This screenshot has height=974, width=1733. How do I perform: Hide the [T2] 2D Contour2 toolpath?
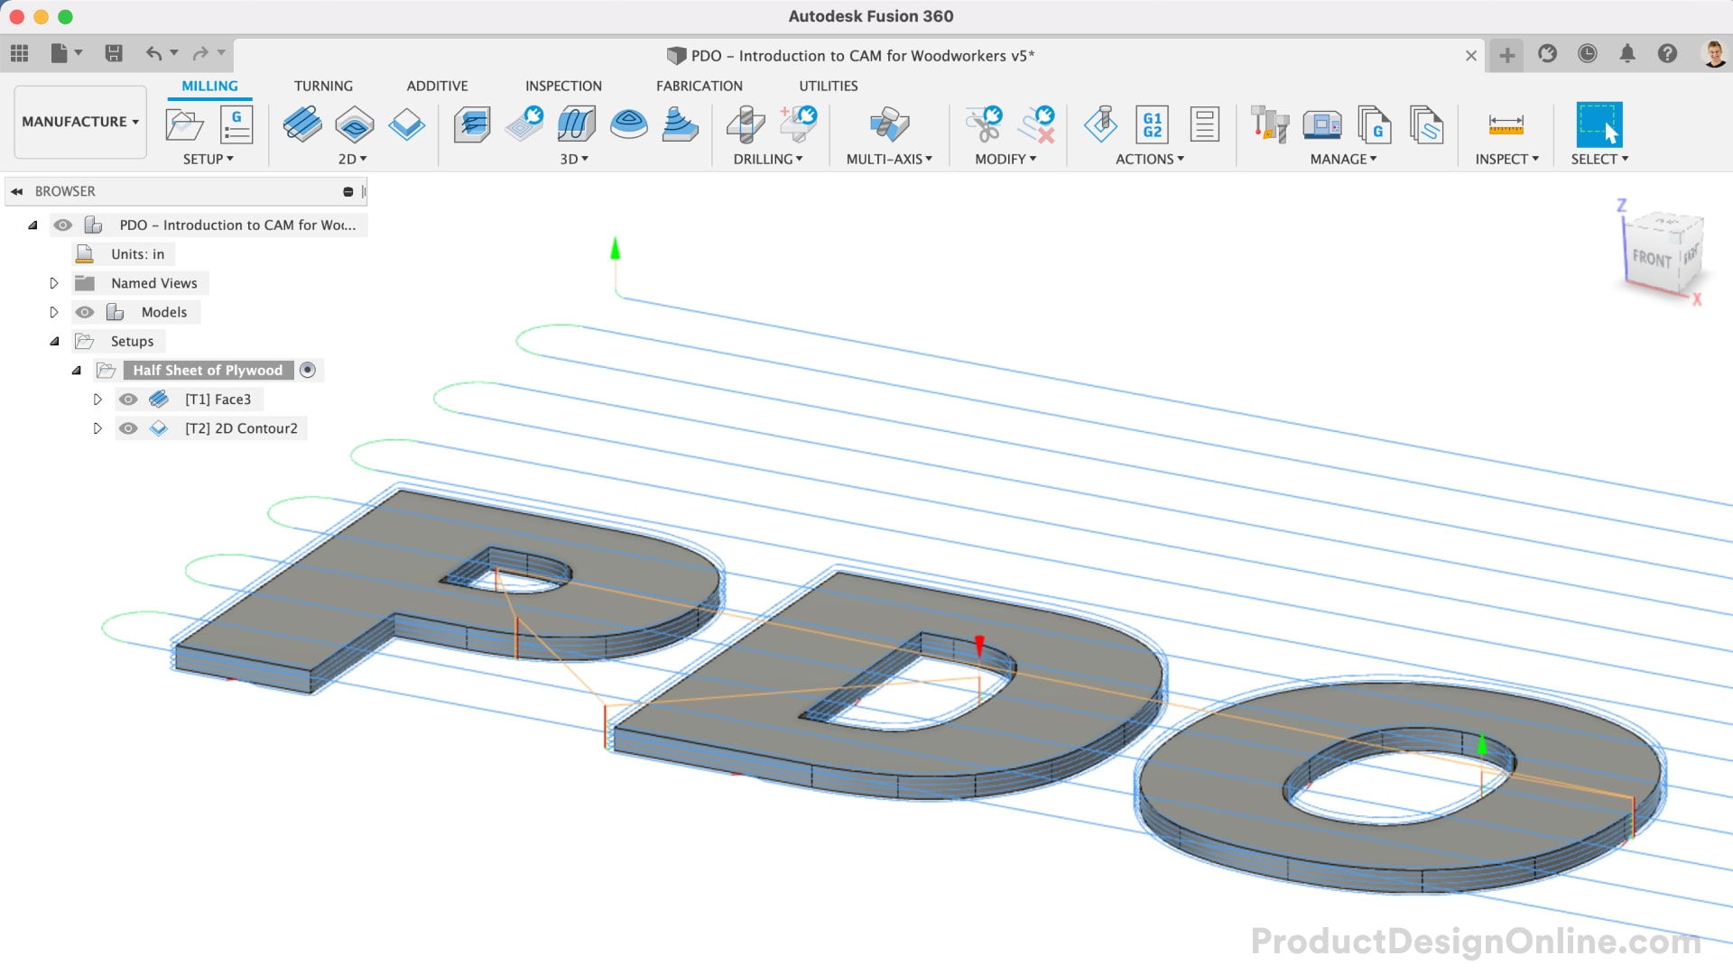128,428
